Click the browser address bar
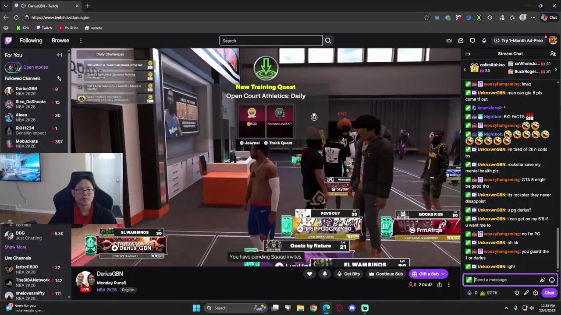Image resolution: width=561 pixels, height=315 pixels. [x=224, y=17]
